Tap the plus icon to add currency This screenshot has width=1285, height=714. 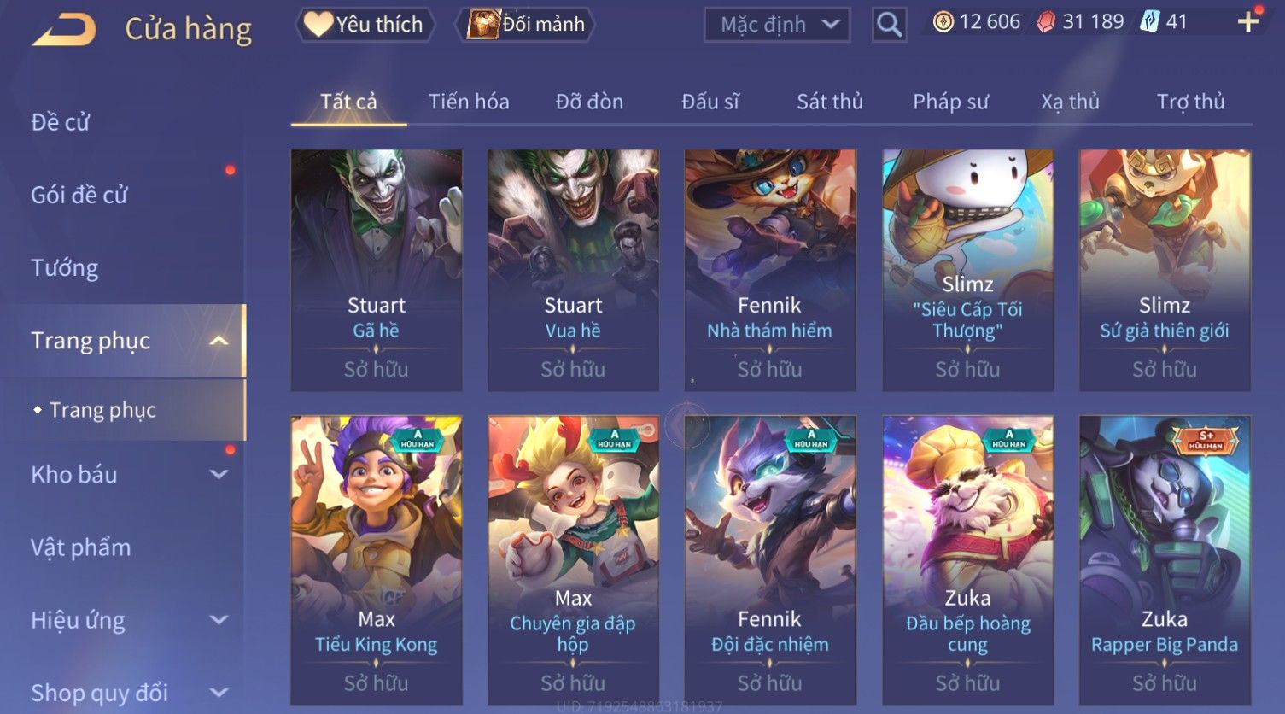pyautogui.click(x=1248, y=22)
